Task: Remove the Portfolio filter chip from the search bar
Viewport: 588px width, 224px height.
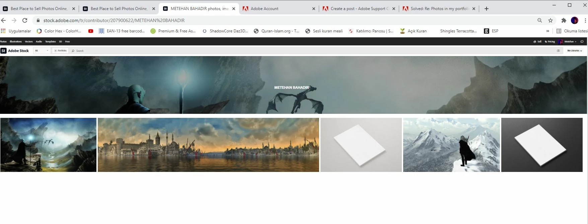Action: point(56,51)
